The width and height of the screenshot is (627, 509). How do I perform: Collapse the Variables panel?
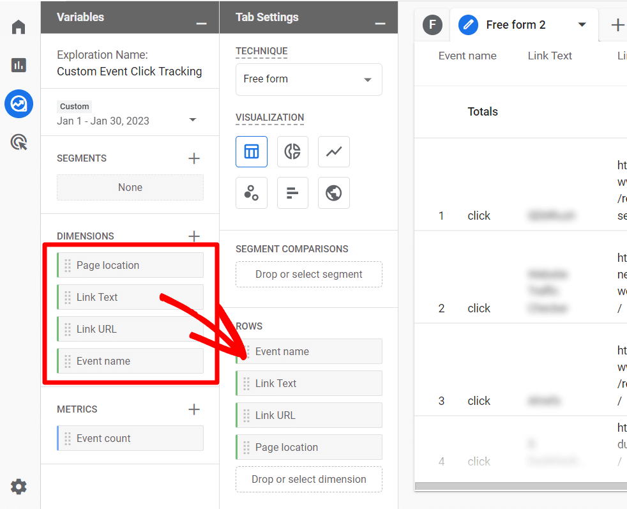(x=201, y=24)
